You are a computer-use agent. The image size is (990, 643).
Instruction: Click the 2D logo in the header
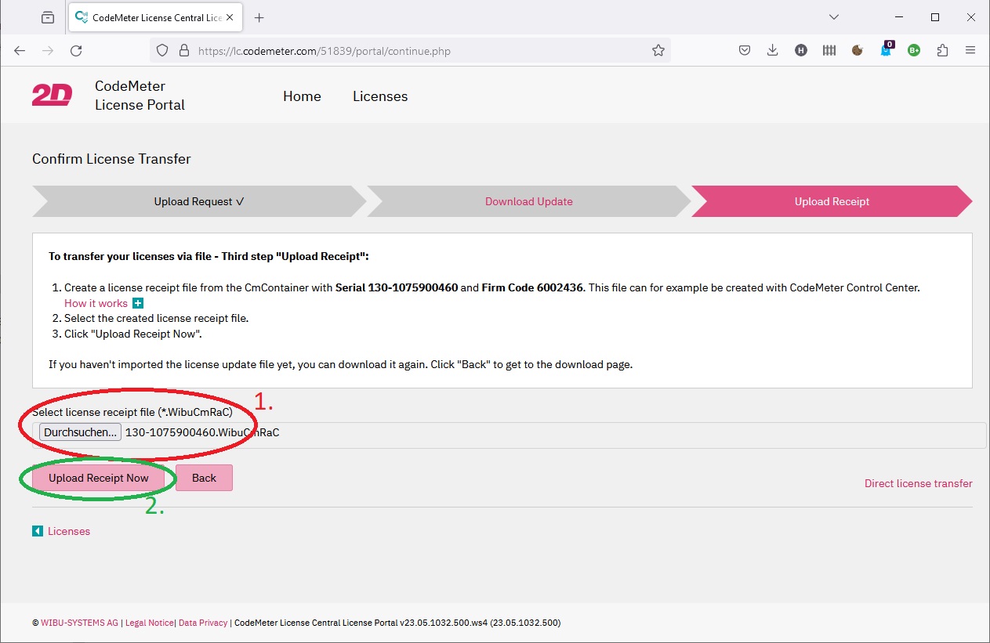pyautogui.click(x=52, y=96)
